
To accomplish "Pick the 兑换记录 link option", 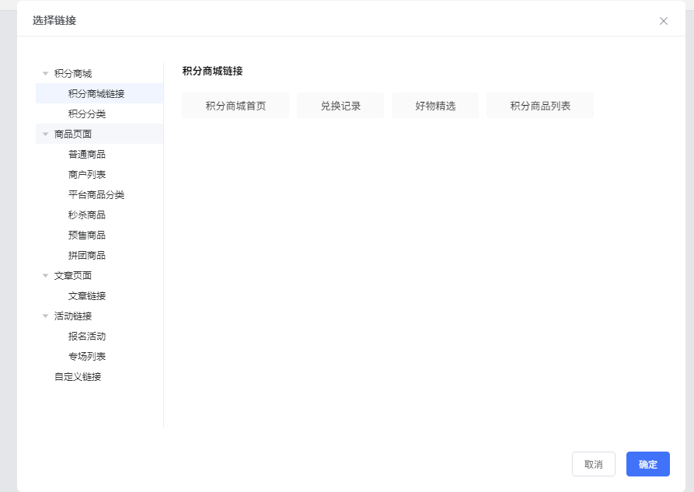I will pos(340,106).
